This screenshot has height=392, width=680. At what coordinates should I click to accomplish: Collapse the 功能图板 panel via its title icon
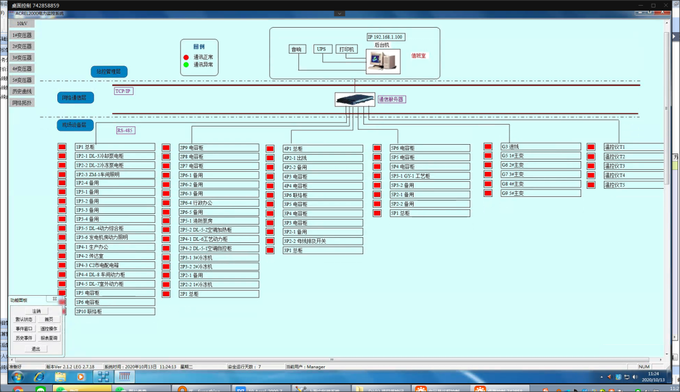pyautogui.click(x=55, y=299)
